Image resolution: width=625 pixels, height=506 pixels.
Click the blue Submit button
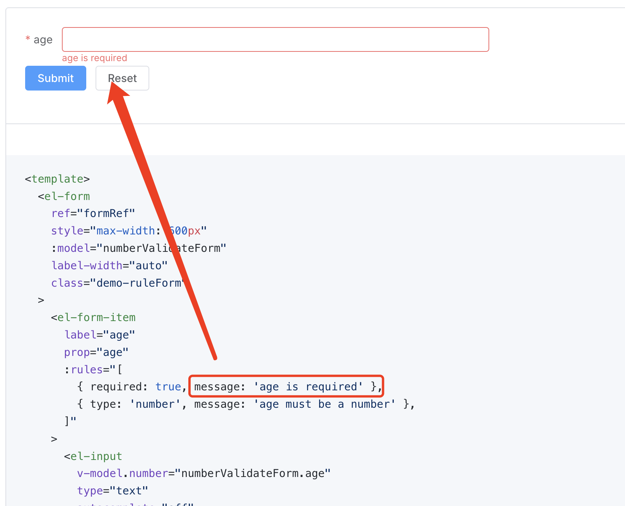coord(56,78)
